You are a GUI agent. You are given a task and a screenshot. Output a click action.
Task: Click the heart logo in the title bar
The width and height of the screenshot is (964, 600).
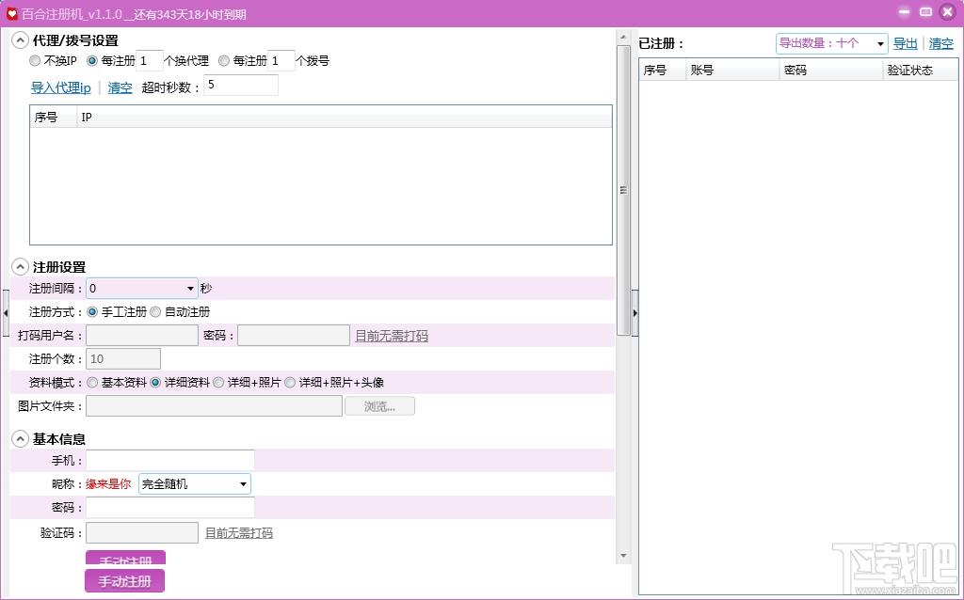[10, 11]
